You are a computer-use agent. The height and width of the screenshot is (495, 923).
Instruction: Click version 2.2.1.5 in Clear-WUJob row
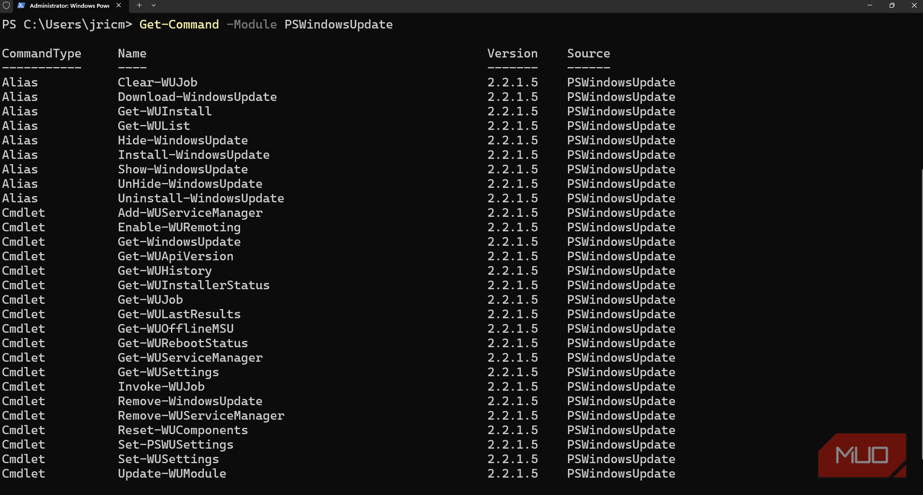point(512,83)
